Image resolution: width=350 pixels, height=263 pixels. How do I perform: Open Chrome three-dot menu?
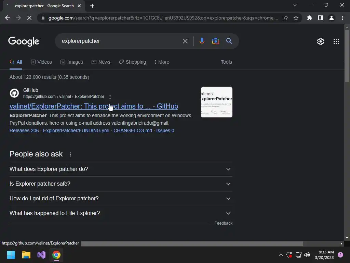(x=342, y=18)
